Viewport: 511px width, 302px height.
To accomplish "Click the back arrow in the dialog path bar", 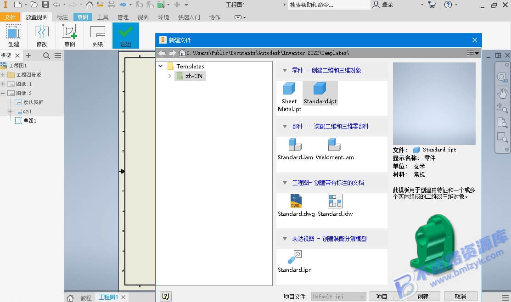I will [162, 53].
